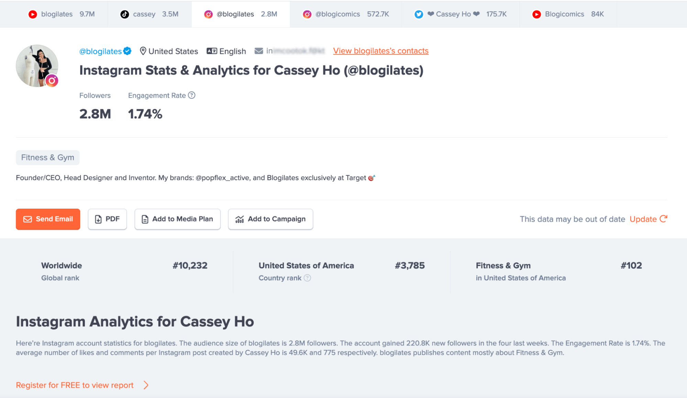Click the Add to Media Plan button

click(177, 219)
